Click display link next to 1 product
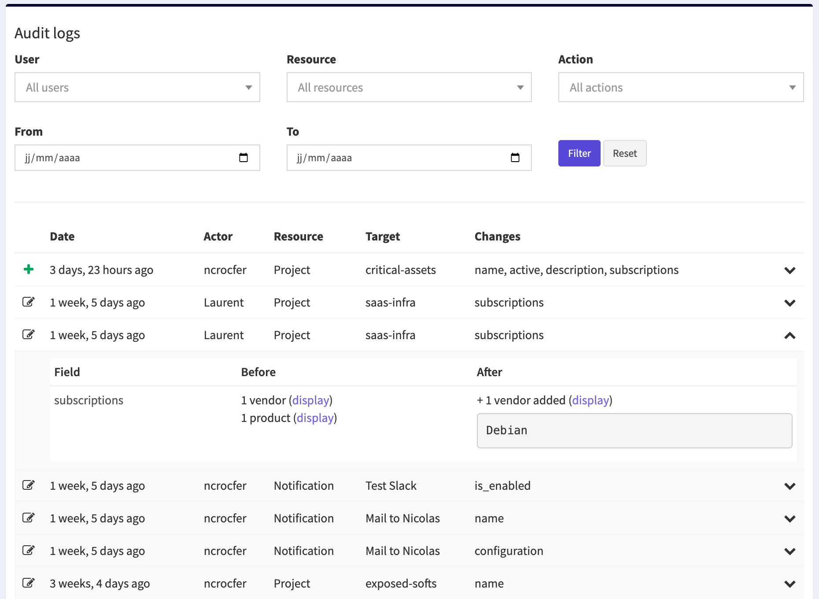Image resolution: width=819 pixels, height=599 pixels. (x=315, y=418)
